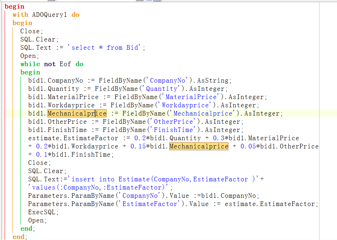337x240 pixels.
Task: Click the 'values(:CompanyNo,:EstimateFactor)' string
Action: [x=98, y=187]
